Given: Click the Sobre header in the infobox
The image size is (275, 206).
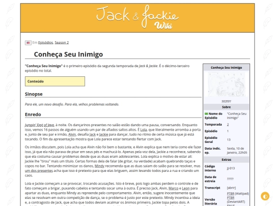Looking at the screenshot, I should pos(226,107).
